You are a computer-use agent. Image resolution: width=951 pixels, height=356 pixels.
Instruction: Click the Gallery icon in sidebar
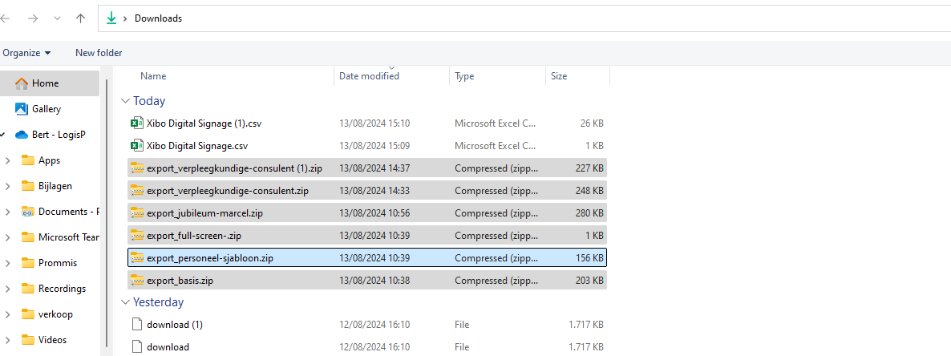(x=21, y=109)
